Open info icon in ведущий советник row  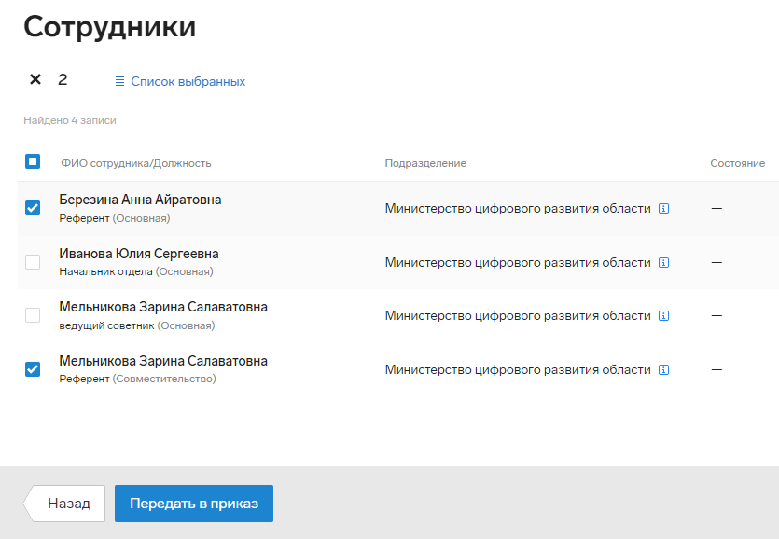coord(663,316)
